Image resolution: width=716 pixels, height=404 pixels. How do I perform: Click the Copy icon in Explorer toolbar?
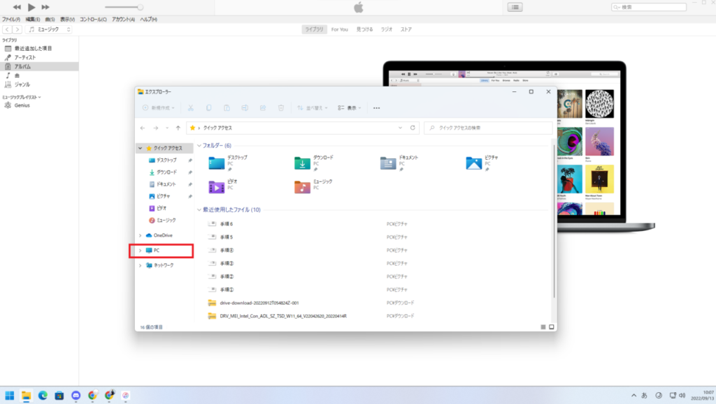[x=208, y=108]
